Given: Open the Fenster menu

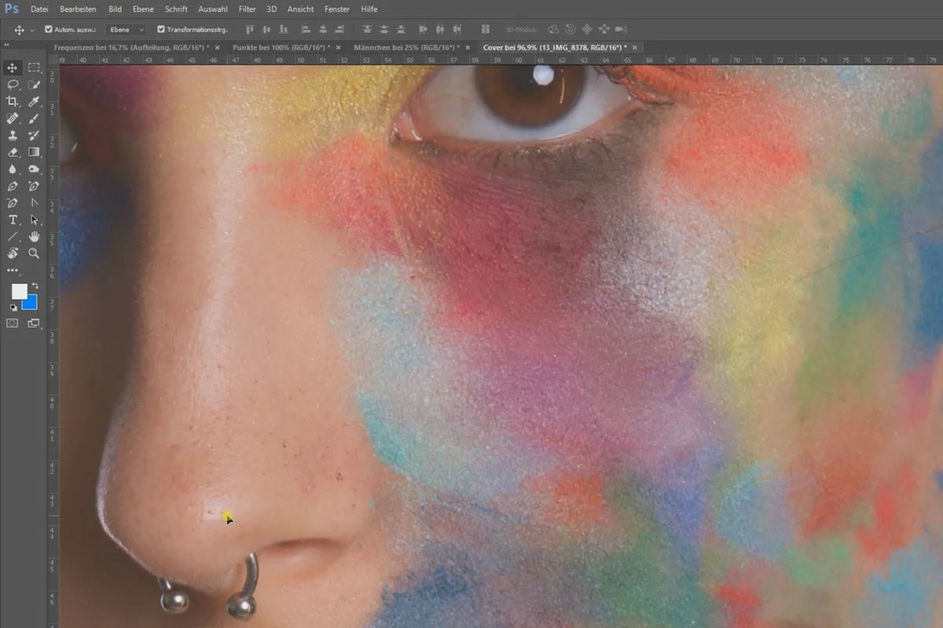Looking at the screenshot, I should pos(337,9).
